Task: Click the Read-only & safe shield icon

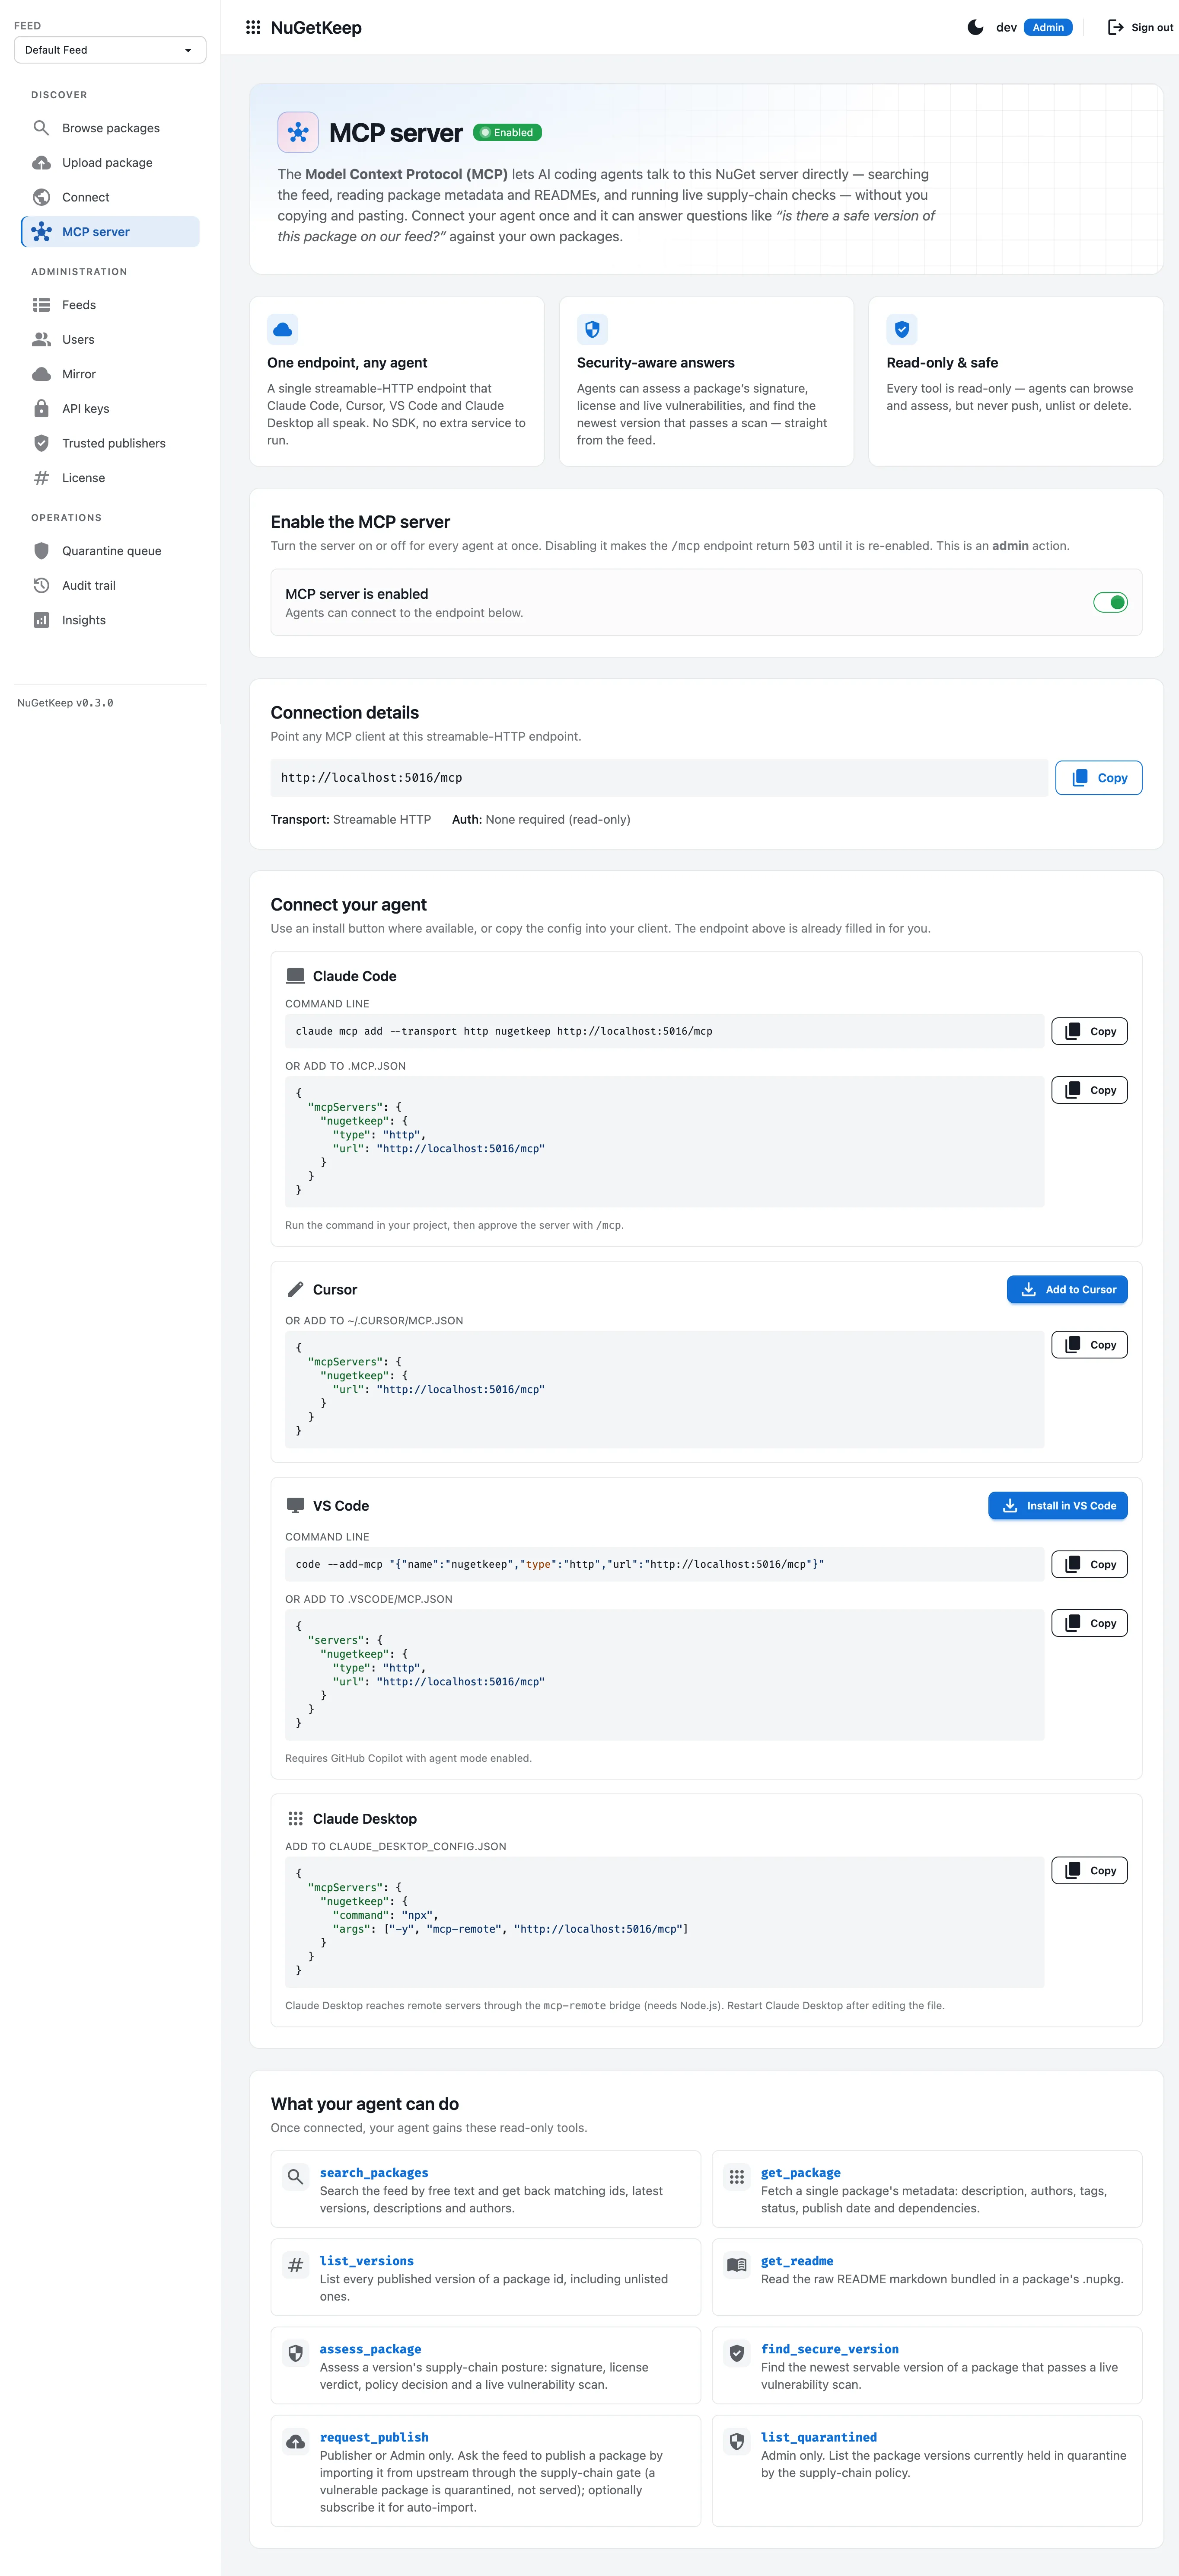Action: (902, 329)
